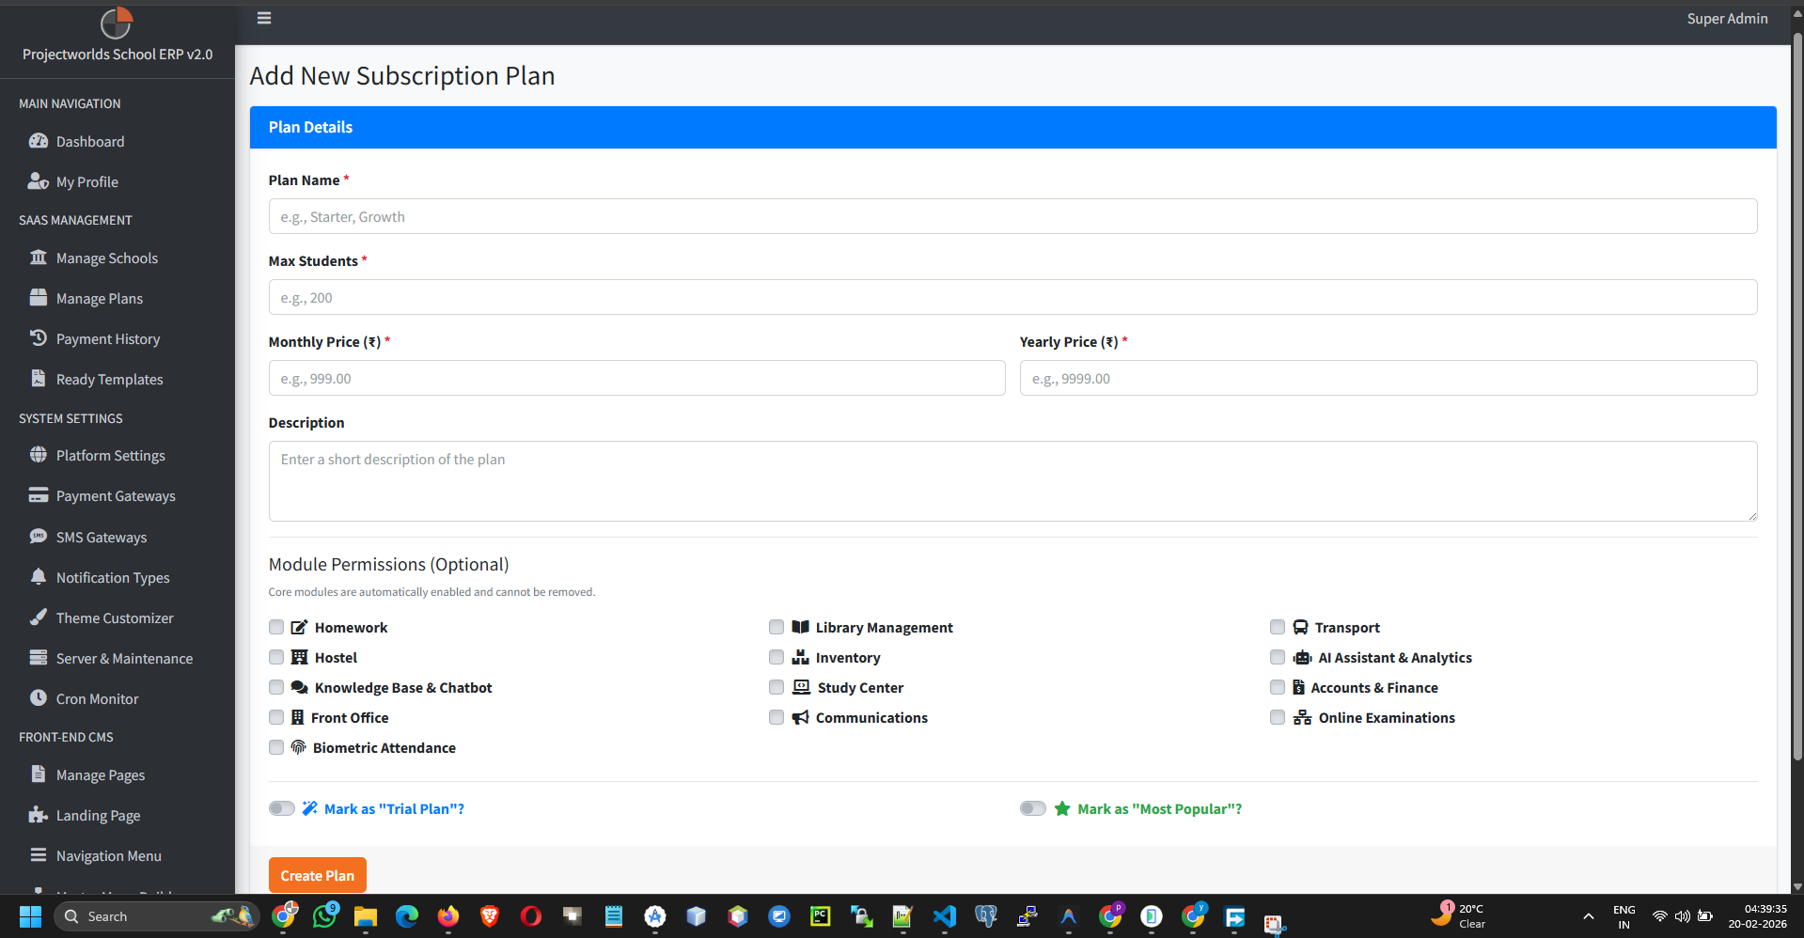
Task: Open the Super Admin account menu
Action: click(x=1726, y=18)
